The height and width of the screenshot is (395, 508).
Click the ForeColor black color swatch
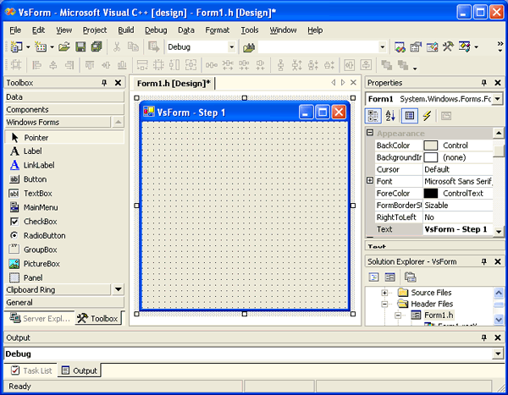[431, 194]
